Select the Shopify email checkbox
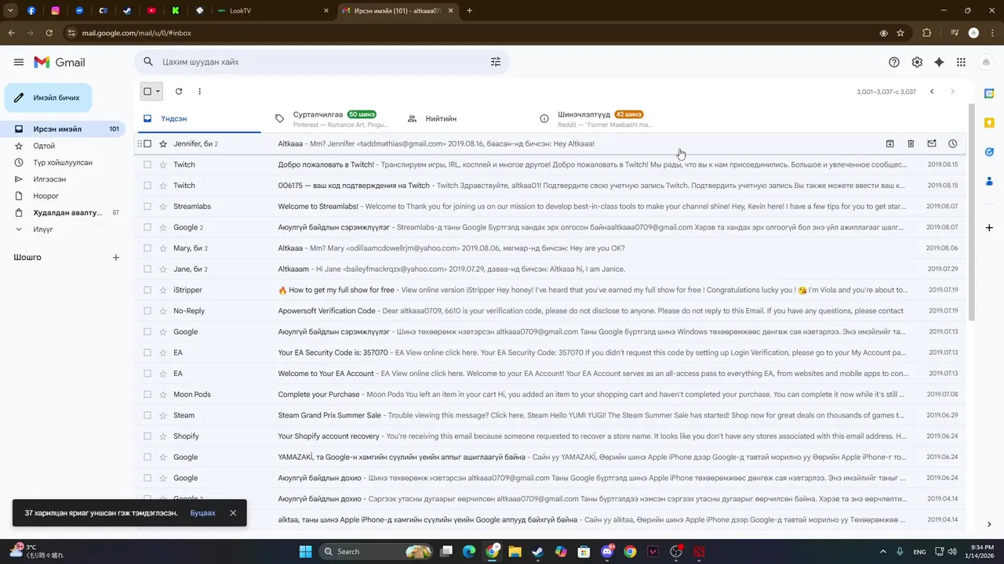This screenshot has height=564, width=1004. (x=147, y=436)
